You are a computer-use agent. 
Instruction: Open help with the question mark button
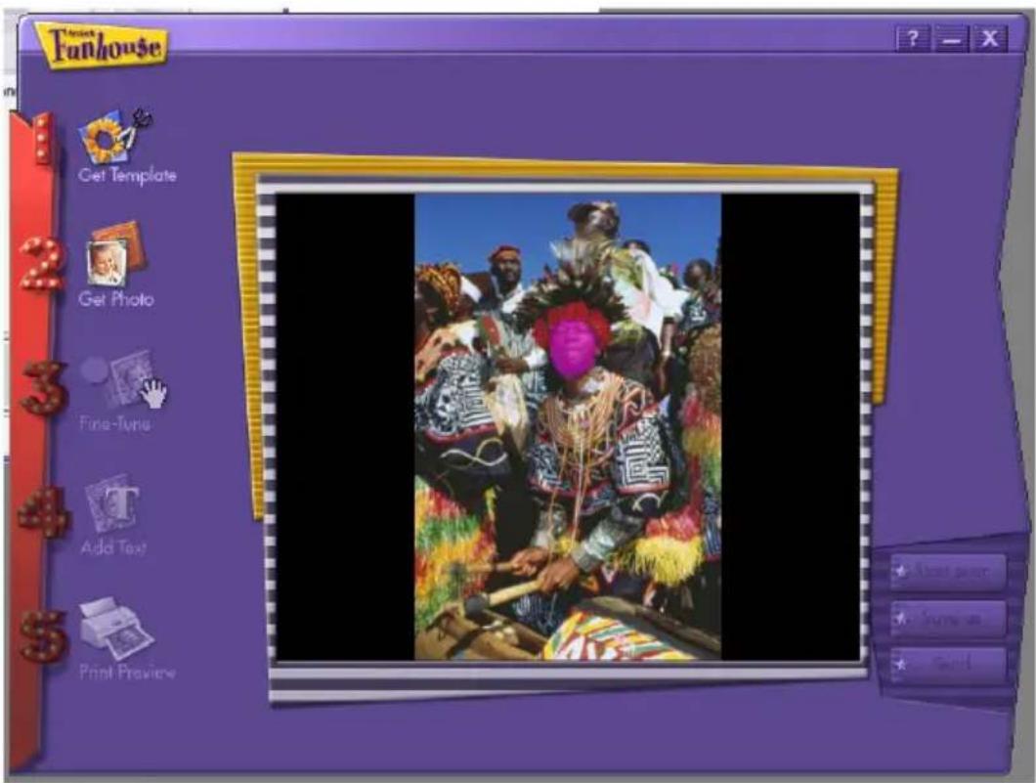(x=913, y=38)
